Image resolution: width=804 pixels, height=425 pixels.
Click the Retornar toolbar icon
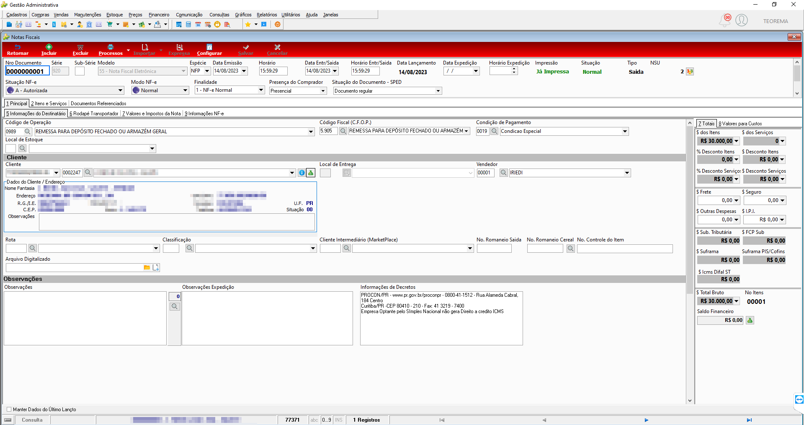[18, 47]
